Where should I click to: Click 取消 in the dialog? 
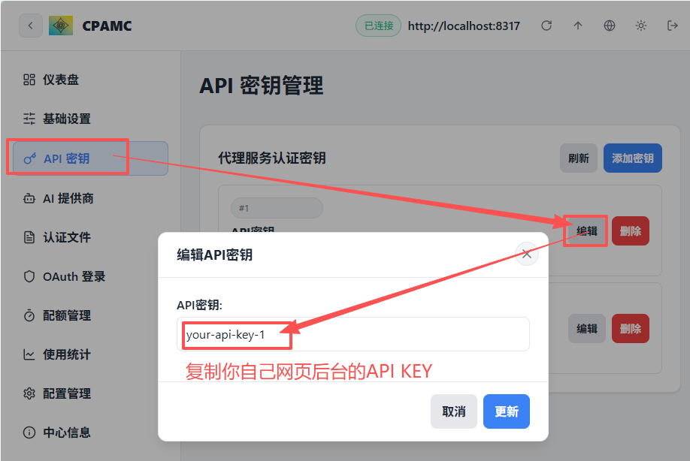click(454, 411)
